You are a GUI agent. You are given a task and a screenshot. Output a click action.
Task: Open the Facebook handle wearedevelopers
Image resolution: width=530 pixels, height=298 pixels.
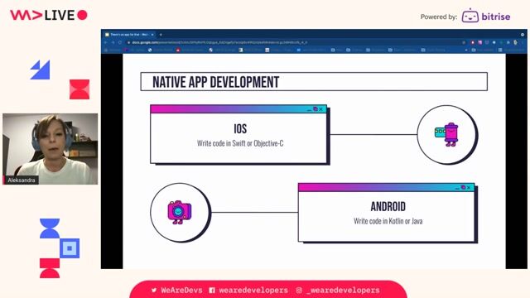pyautogui.click(x=248, y=290)
